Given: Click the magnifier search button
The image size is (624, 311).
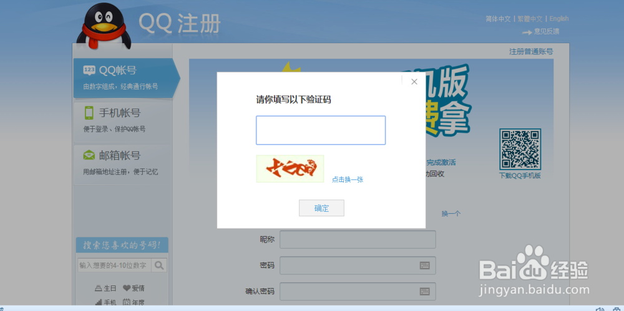Looking at the screenshot, I should pos(159,266).
